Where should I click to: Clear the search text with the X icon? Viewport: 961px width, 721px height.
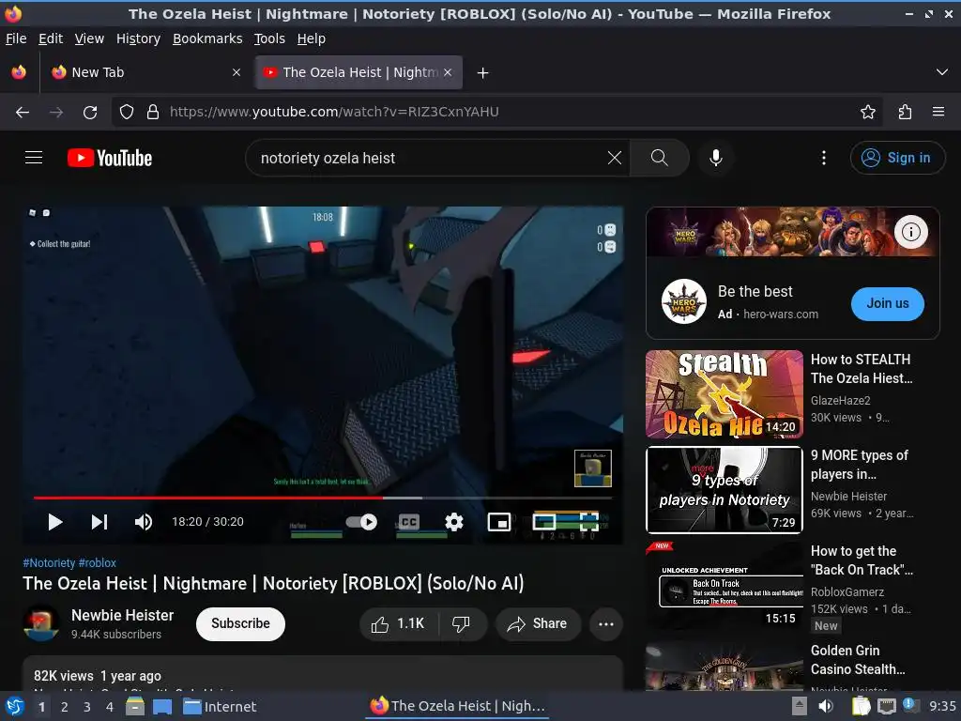click(x=614, y=158)
